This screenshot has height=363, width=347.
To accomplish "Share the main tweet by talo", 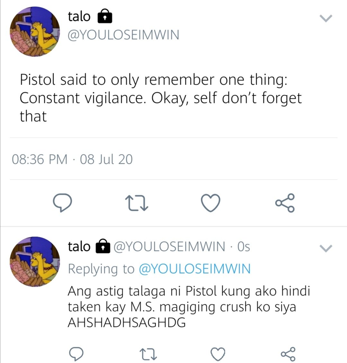I will 285,203.
